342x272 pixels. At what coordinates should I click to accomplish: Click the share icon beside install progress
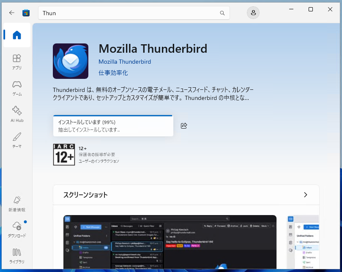click(x=184, y=126)
